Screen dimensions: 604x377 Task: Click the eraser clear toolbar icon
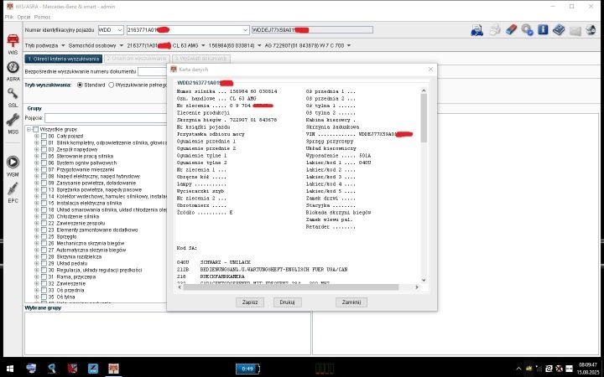click(511, 29)
